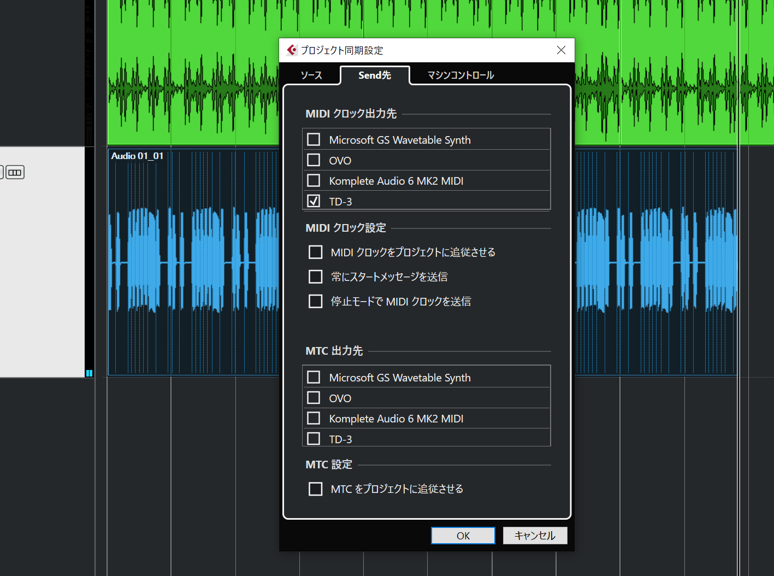Enable Komplete Audio 6 MK2 MIDI for MIDI clock output
The image size is (774, 576).
(314, 180)
